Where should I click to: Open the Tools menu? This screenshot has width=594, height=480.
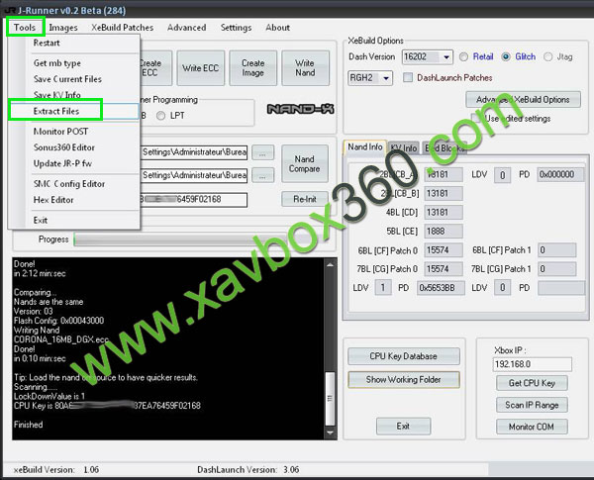[25, 28]
